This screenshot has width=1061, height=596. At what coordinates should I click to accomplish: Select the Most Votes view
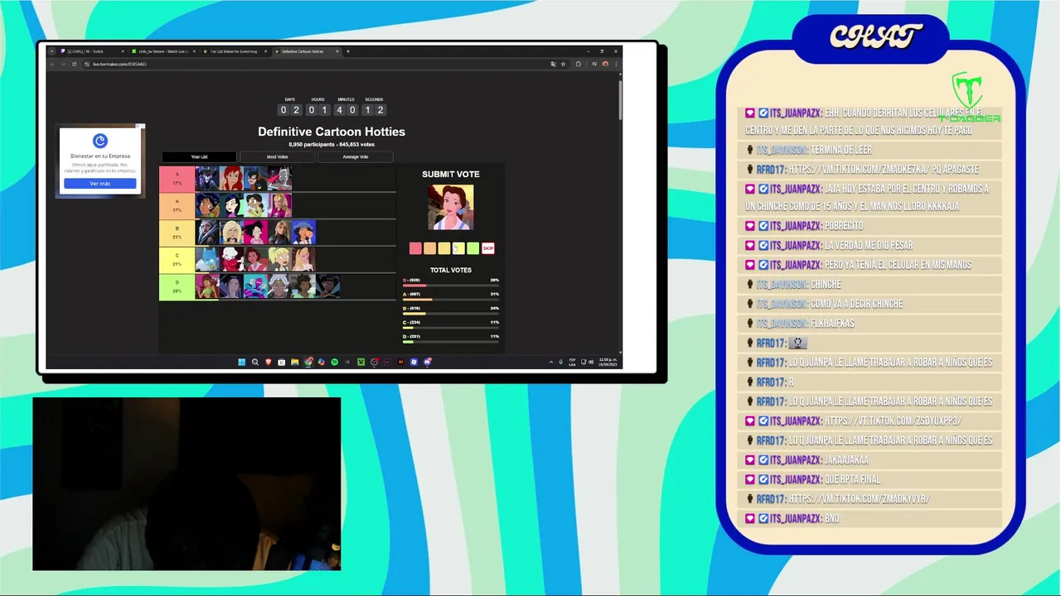(x=277, y=156)
